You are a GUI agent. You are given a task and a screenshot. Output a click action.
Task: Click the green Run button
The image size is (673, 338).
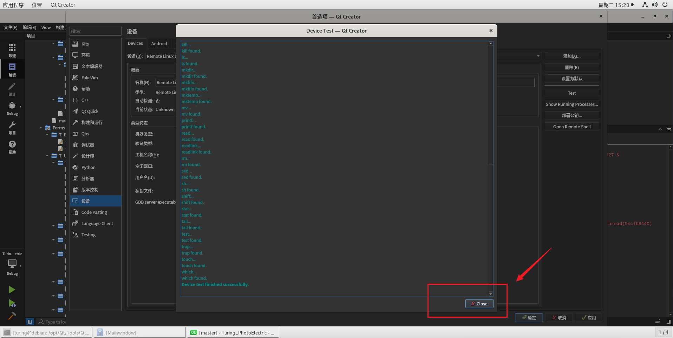pyautogui.click(x=12, y=290)
